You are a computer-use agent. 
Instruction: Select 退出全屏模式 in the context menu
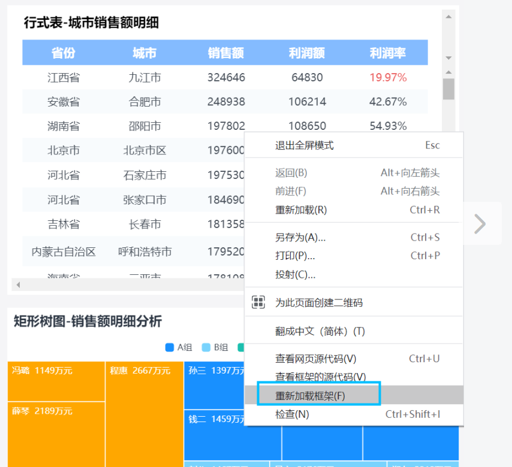click(x=304, y=145)
